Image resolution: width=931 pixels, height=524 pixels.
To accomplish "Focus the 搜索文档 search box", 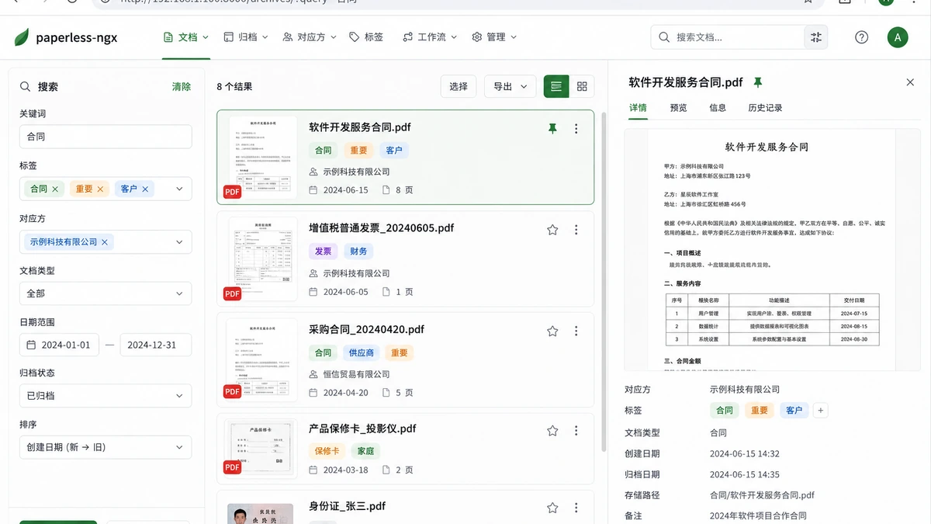I will (728, 36).
